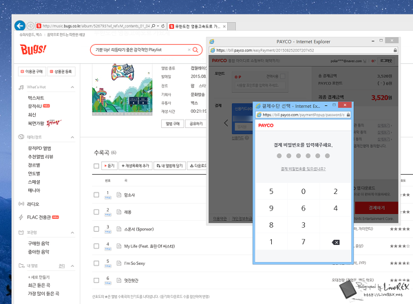This screenshot has height=304, width=413.
Task: Click the Bugs! logo
Action: (x=33, y=50)
